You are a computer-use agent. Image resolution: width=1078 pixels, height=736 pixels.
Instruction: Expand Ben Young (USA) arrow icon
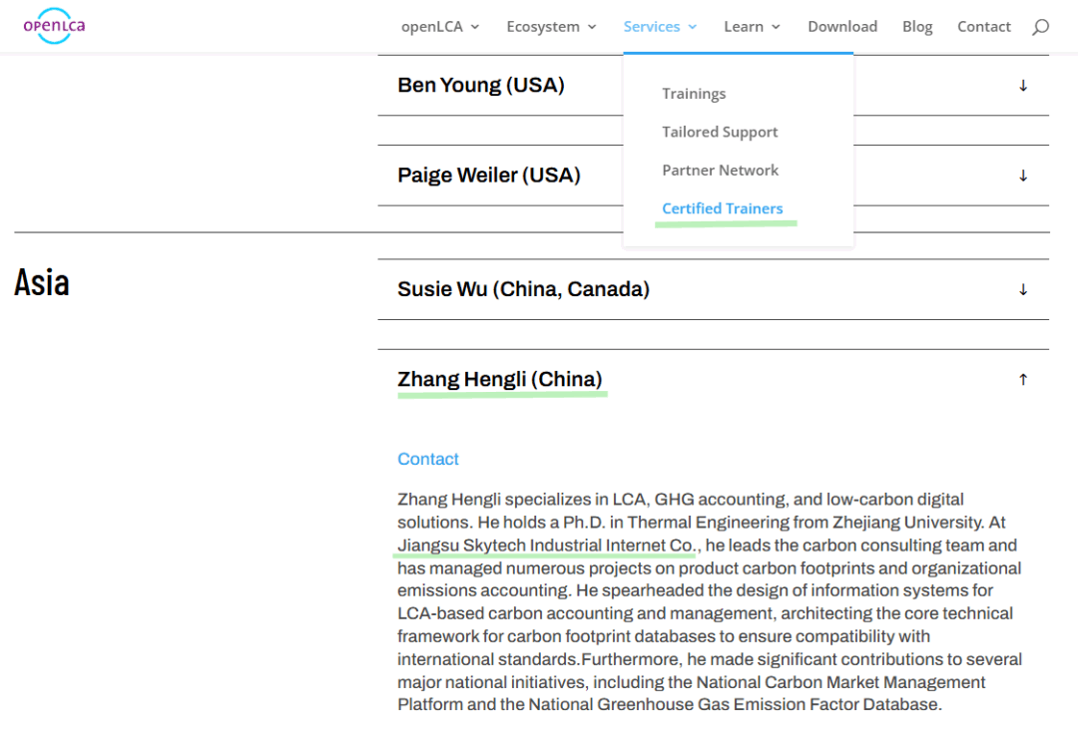pos(1023,85)
